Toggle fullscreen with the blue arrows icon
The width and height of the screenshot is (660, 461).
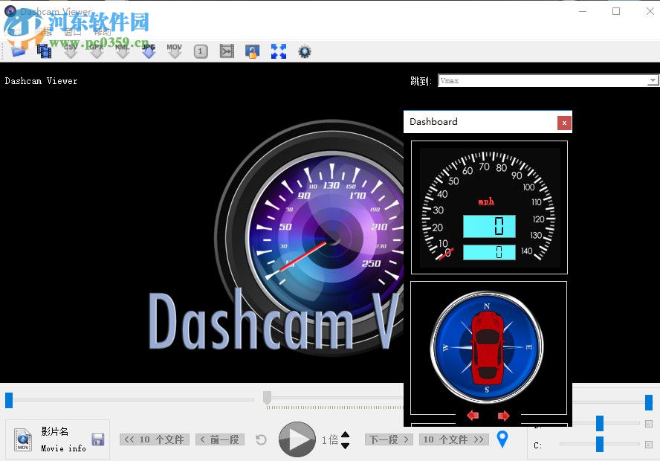(x=278, y=51)
